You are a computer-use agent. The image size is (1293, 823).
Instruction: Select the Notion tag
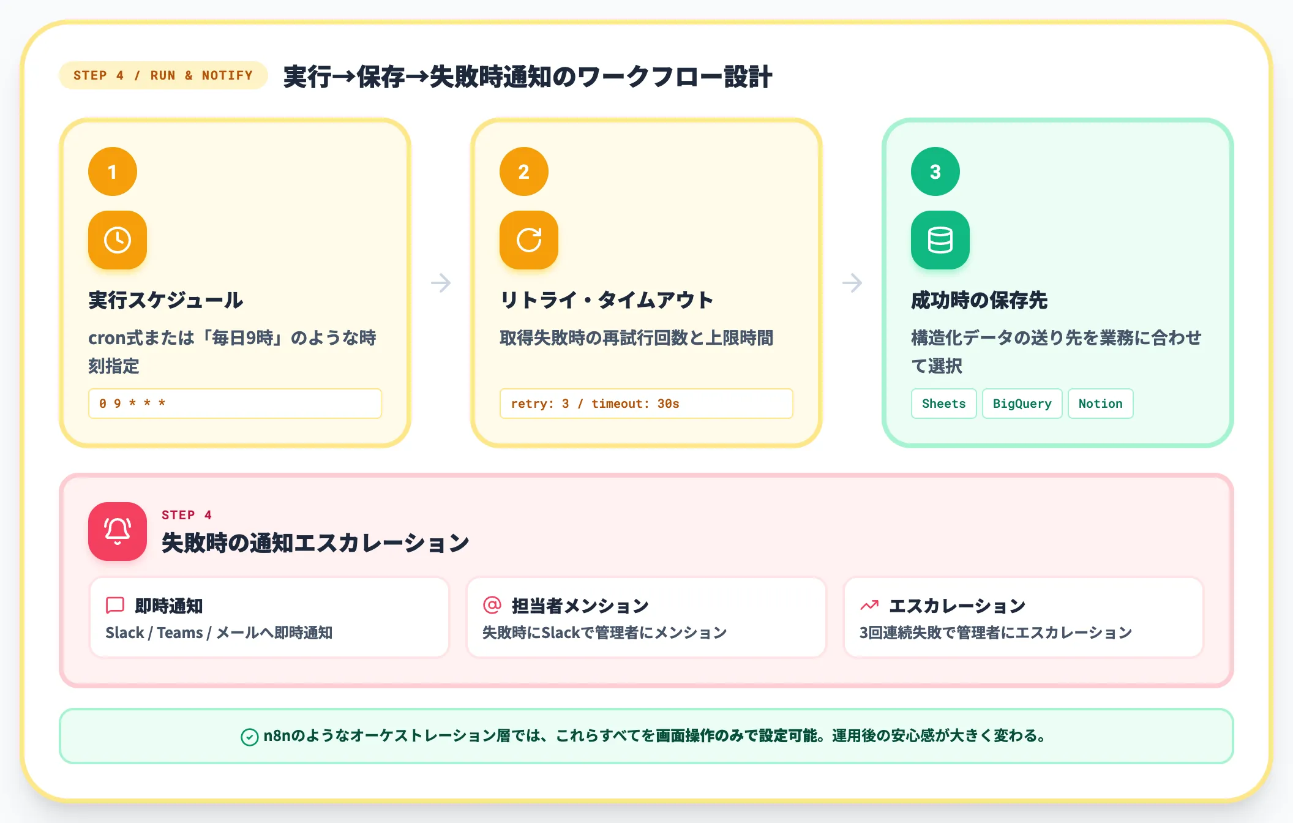[1100, 404]
